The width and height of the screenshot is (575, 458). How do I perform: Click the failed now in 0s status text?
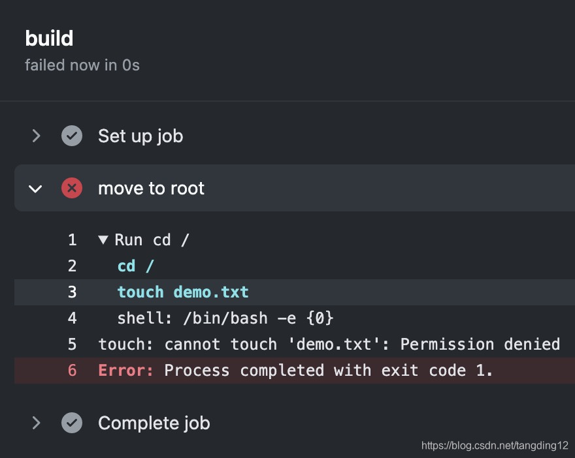[x=82, y=65]
